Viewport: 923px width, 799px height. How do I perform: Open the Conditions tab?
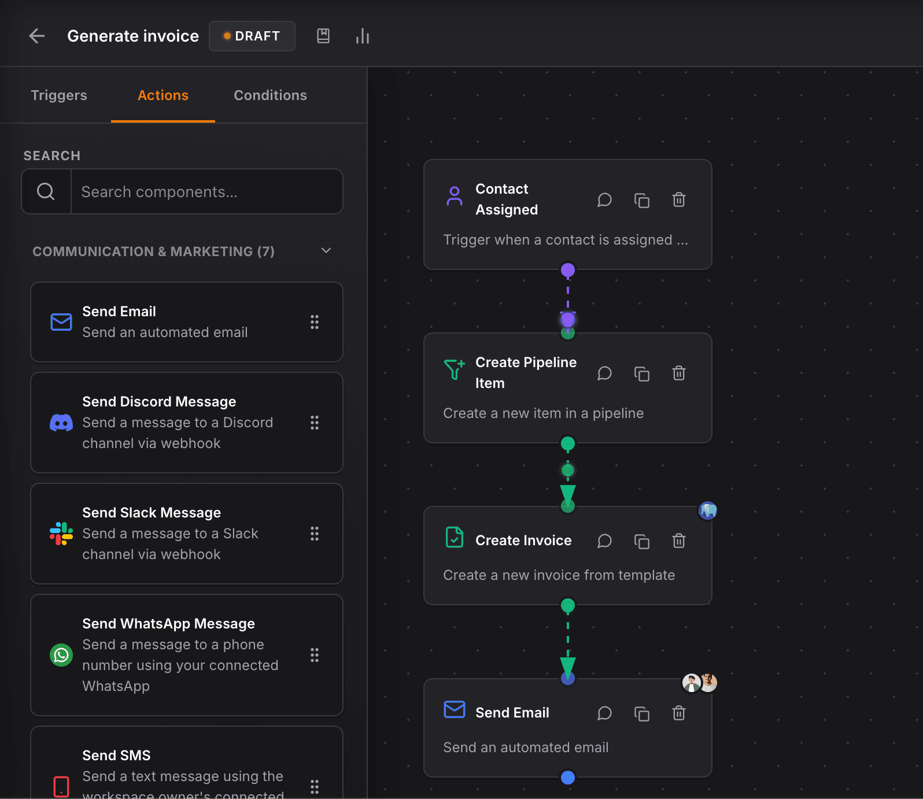pyautogui.click(x=270, y=95)
